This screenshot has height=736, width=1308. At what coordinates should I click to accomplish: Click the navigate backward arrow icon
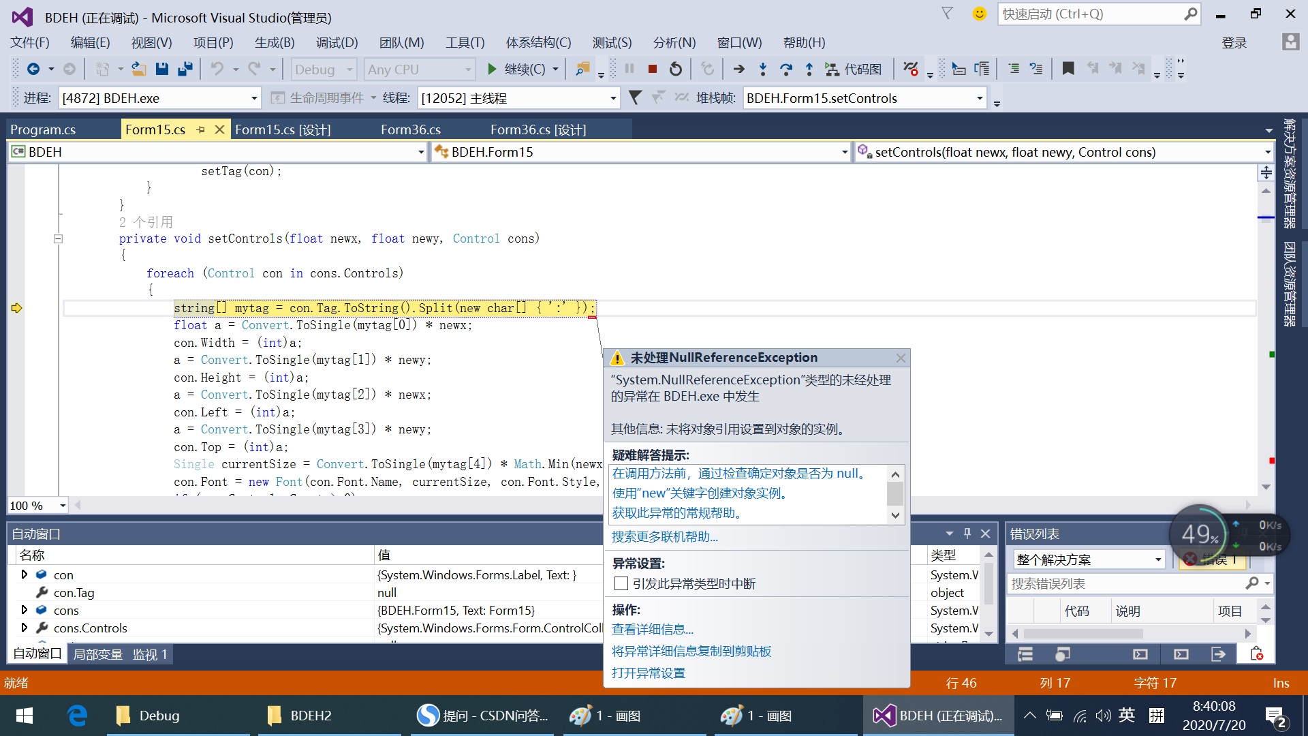pyautogui.click(x=33, y=69)
